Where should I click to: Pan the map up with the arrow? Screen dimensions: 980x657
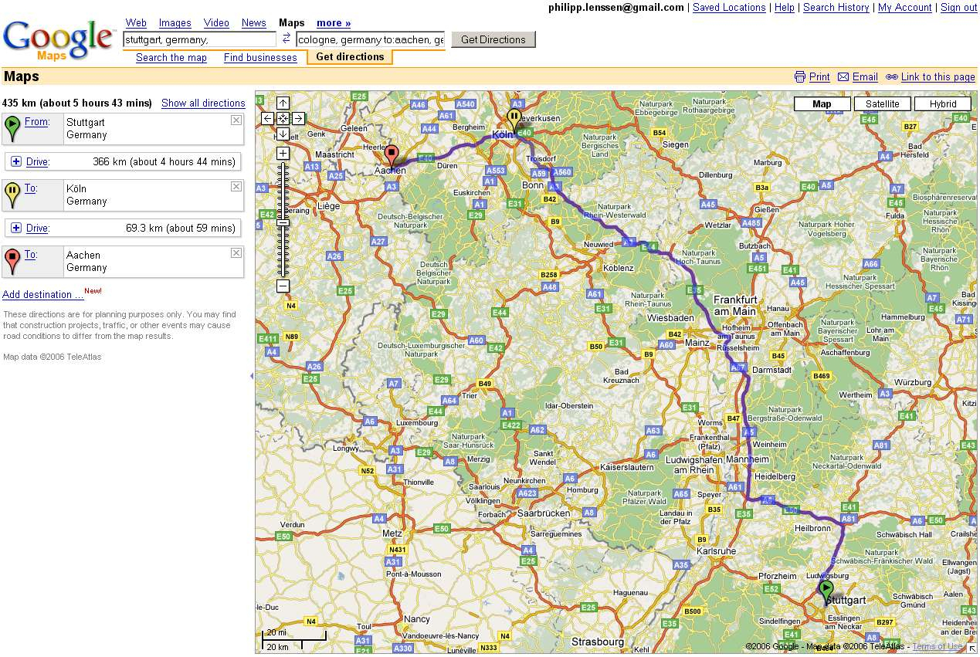[x=283, y=103]
